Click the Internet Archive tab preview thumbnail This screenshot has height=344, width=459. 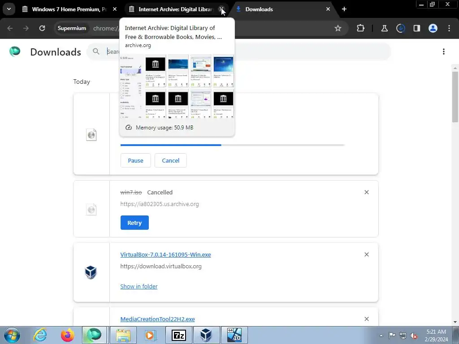click(177, 86)
